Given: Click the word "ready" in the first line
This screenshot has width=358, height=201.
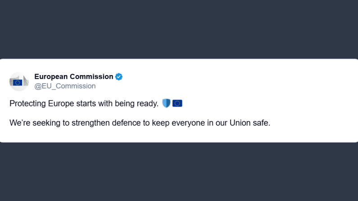Looking at the screenshot, I should click(147, 104).
